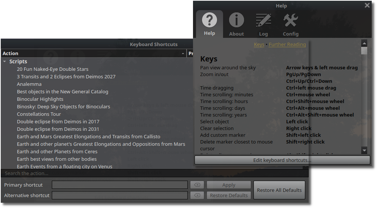Focus the Primary shortcut input field
Viewport: 377px width, 208px height.
[x=120, y=185]
